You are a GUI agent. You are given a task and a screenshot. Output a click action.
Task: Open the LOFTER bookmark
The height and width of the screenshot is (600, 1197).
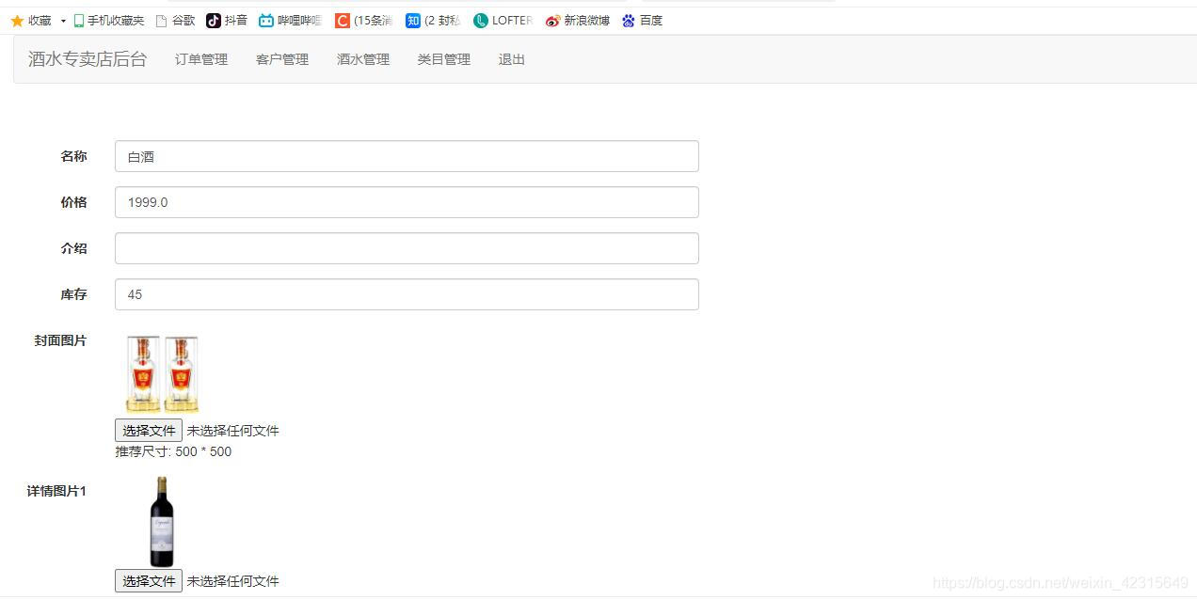(x=503, y=21)
